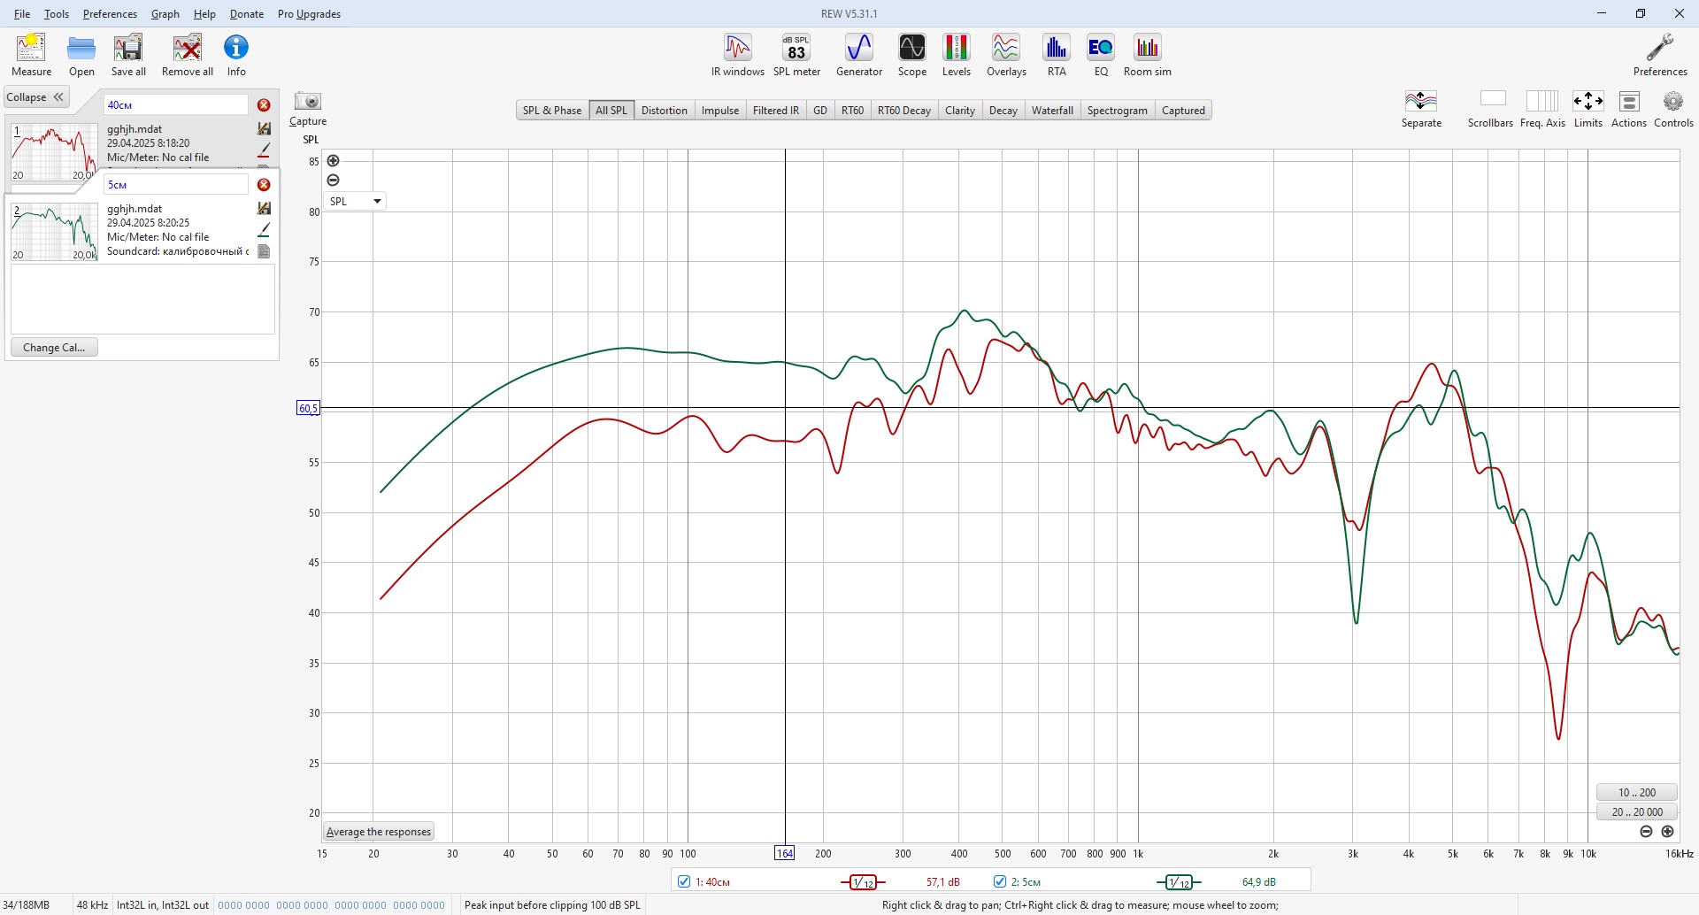
Task: Open the Pro Upgrades menu
Action: click(x=309, y=14)
